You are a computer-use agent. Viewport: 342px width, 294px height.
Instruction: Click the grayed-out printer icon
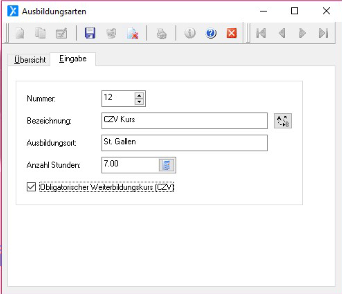(162, 34)
